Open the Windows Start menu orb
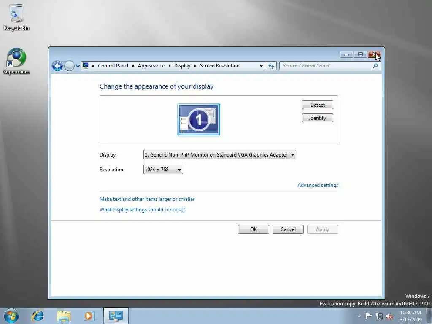 tap(11, 316)
